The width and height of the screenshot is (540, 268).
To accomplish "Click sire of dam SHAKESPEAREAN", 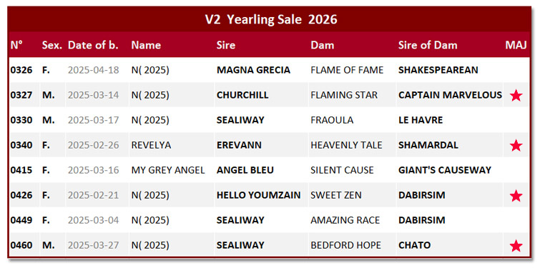I will coord(438,70).
